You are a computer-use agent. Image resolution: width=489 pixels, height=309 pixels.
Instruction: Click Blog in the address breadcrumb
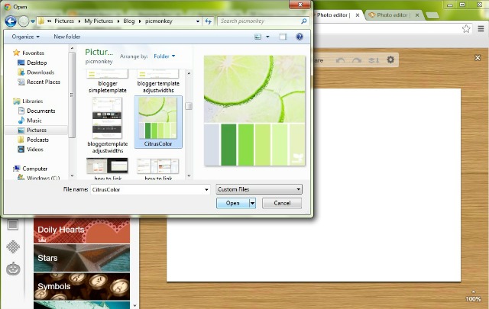[x=129, y=21]
